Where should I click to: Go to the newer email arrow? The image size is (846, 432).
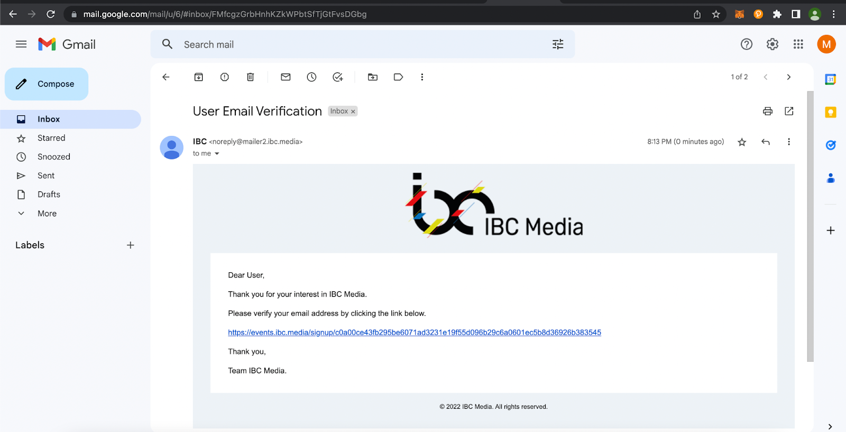point(766,77)
